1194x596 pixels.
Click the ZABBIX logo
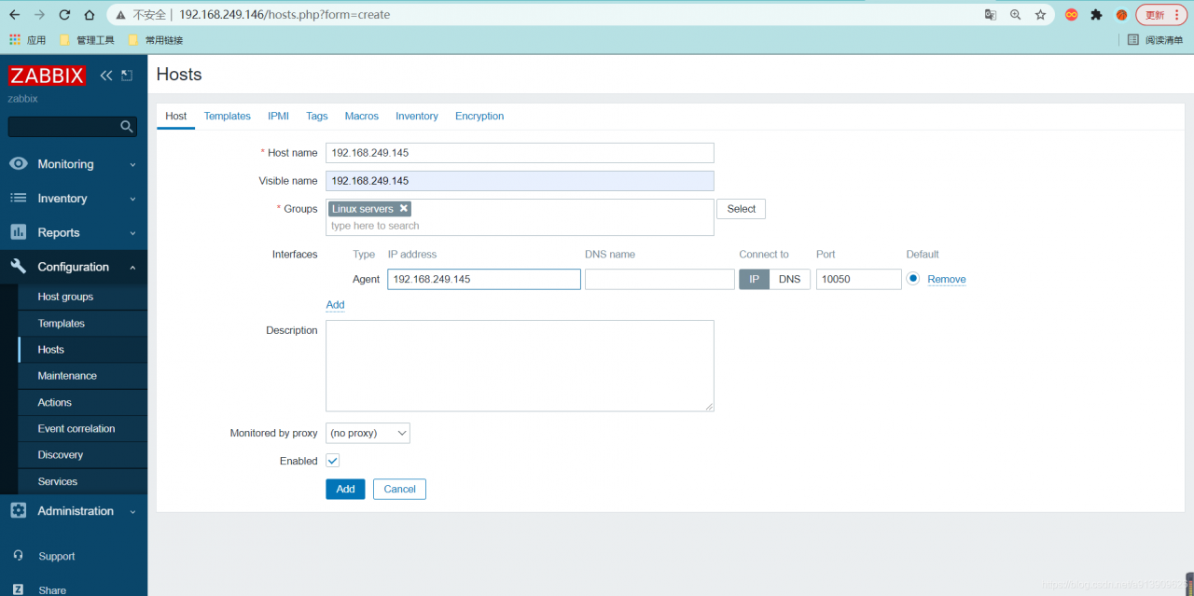click(x=47, y=76)
